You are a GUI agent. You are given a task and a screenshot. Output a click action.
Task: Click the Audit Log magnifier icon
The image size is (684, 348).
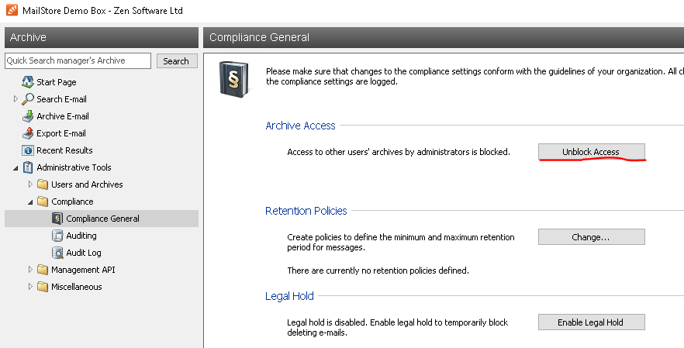57,253
